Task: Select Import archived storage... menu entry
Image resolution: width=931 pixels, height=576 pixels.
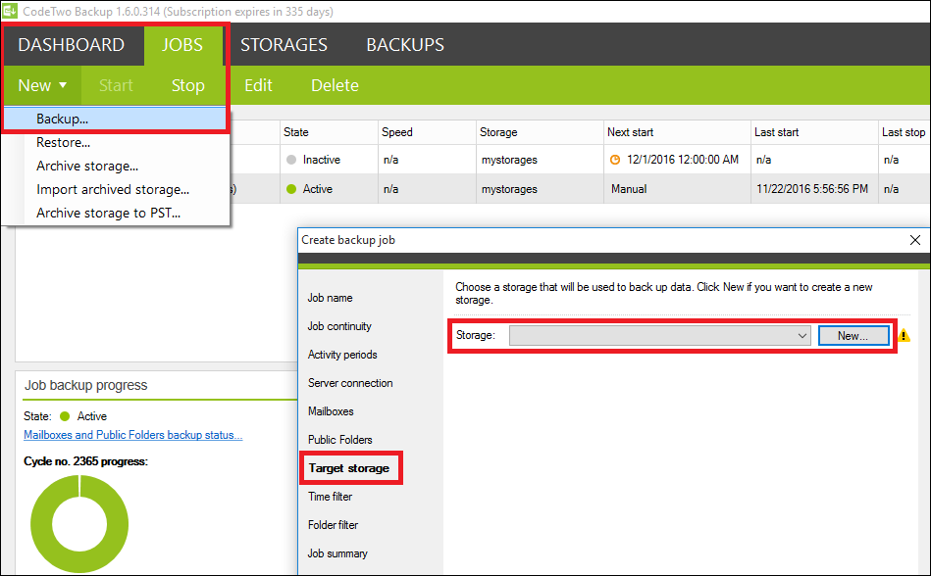Action: pyautogui.click(x=115, y=190)
